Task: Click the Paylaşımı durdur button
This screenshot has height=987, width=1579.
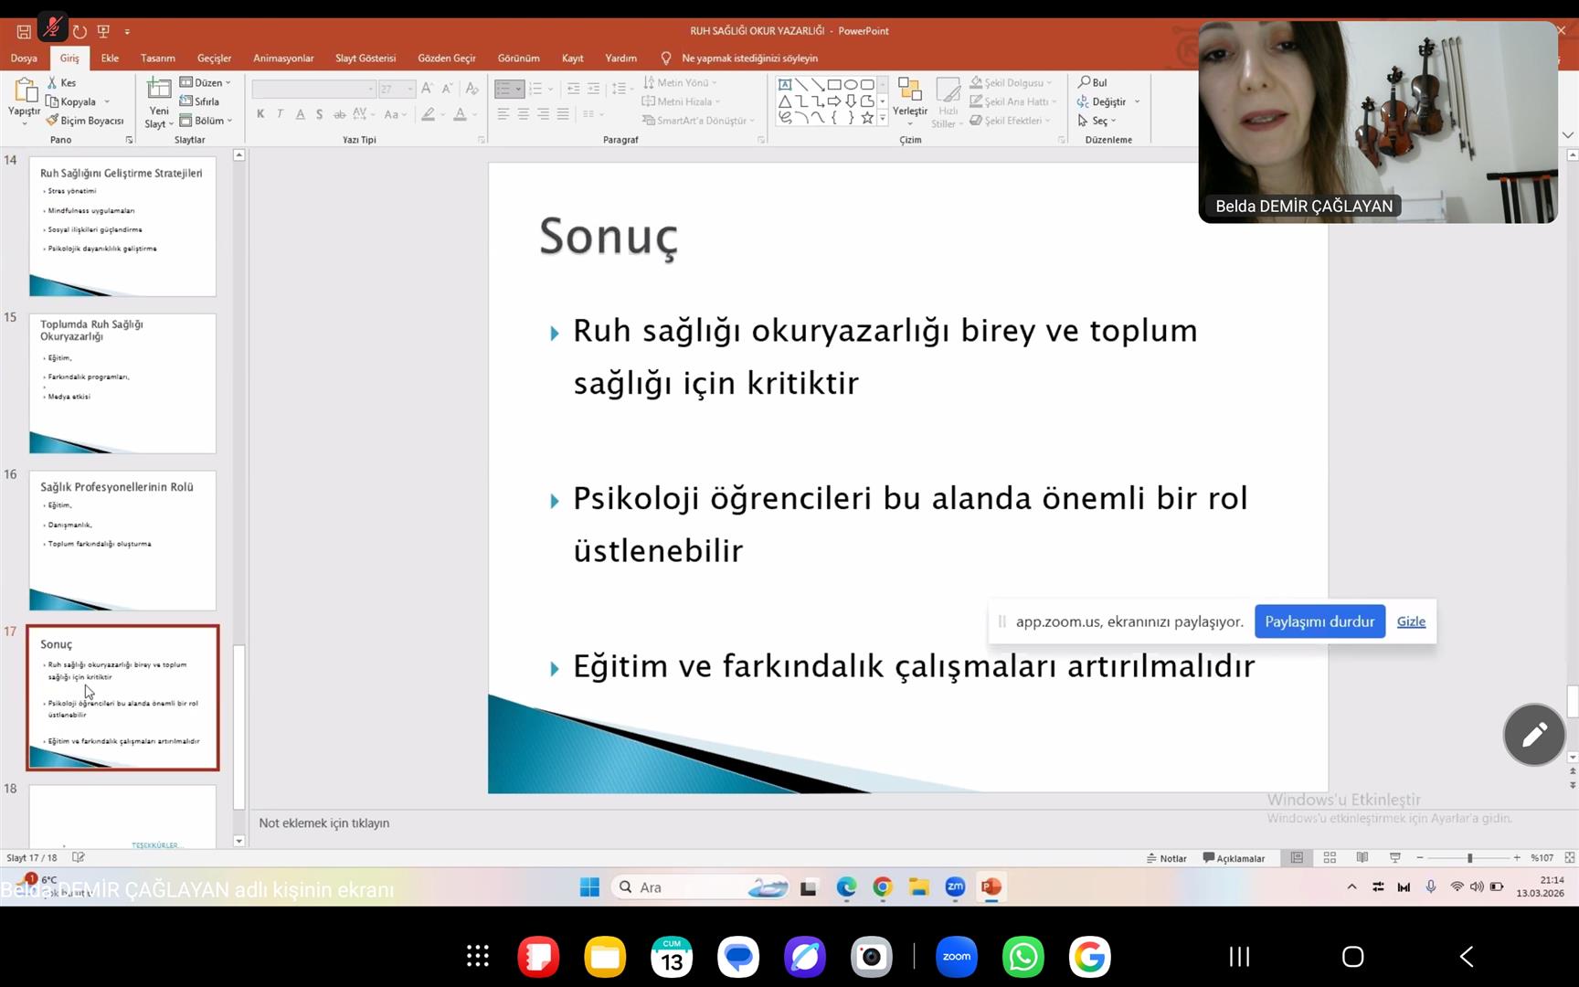Action: (1319, 621)
